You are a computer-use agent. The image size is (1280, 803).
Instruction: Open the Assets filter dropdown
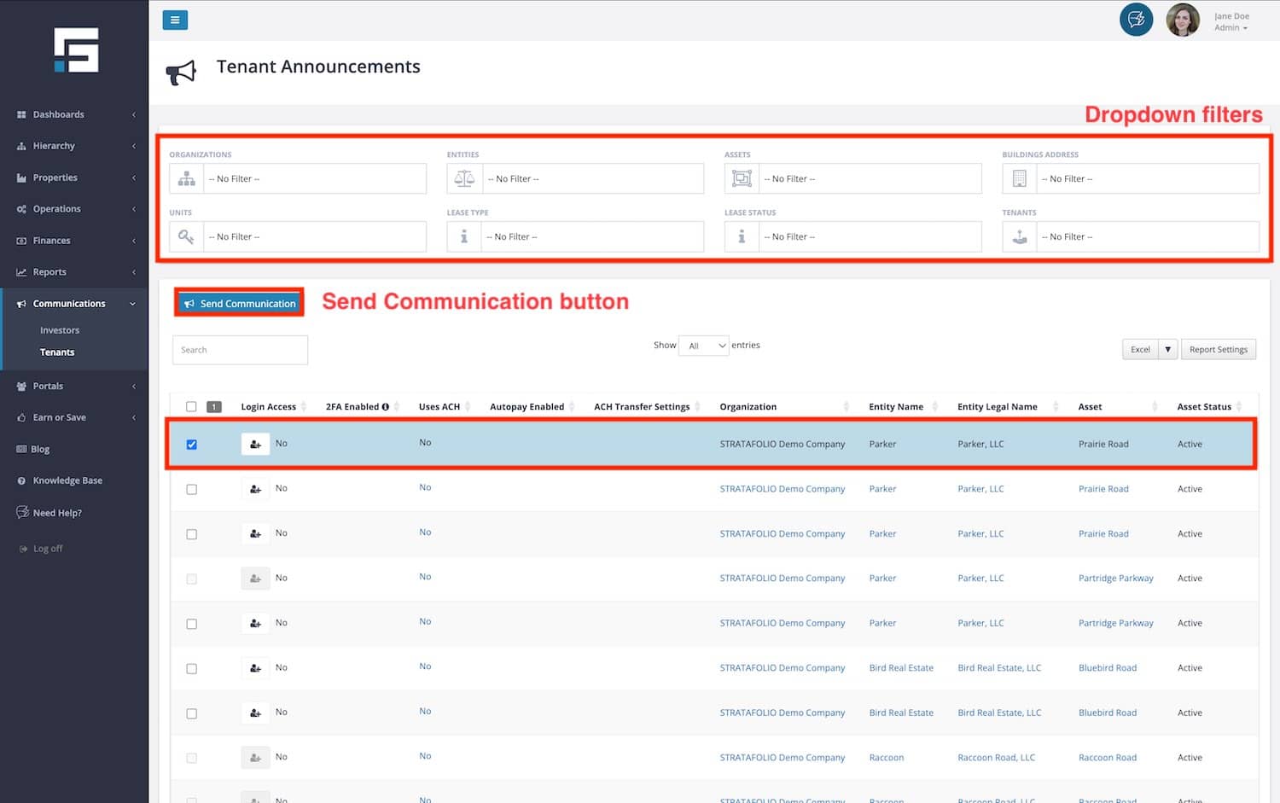coord(870,179)
